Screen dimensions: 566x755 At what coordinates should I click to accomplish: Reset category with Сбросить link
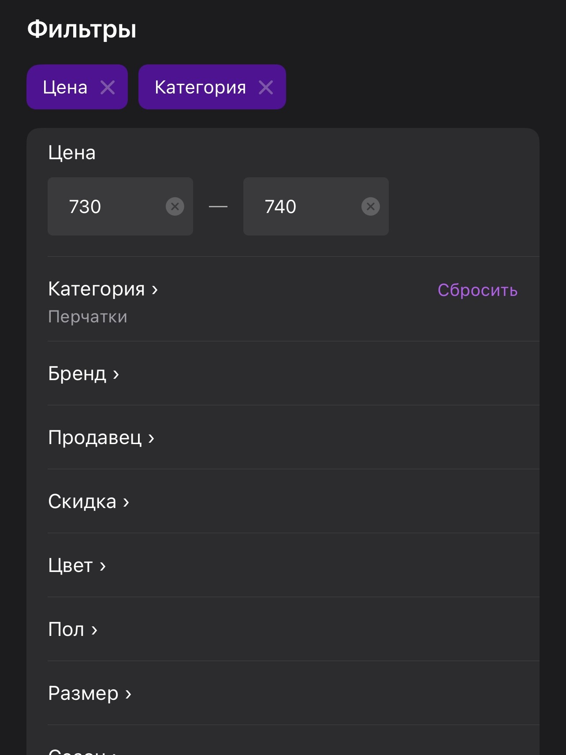[477, 290]
